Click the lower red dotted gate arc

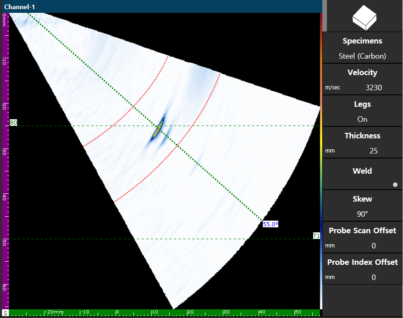pos(177,146)
